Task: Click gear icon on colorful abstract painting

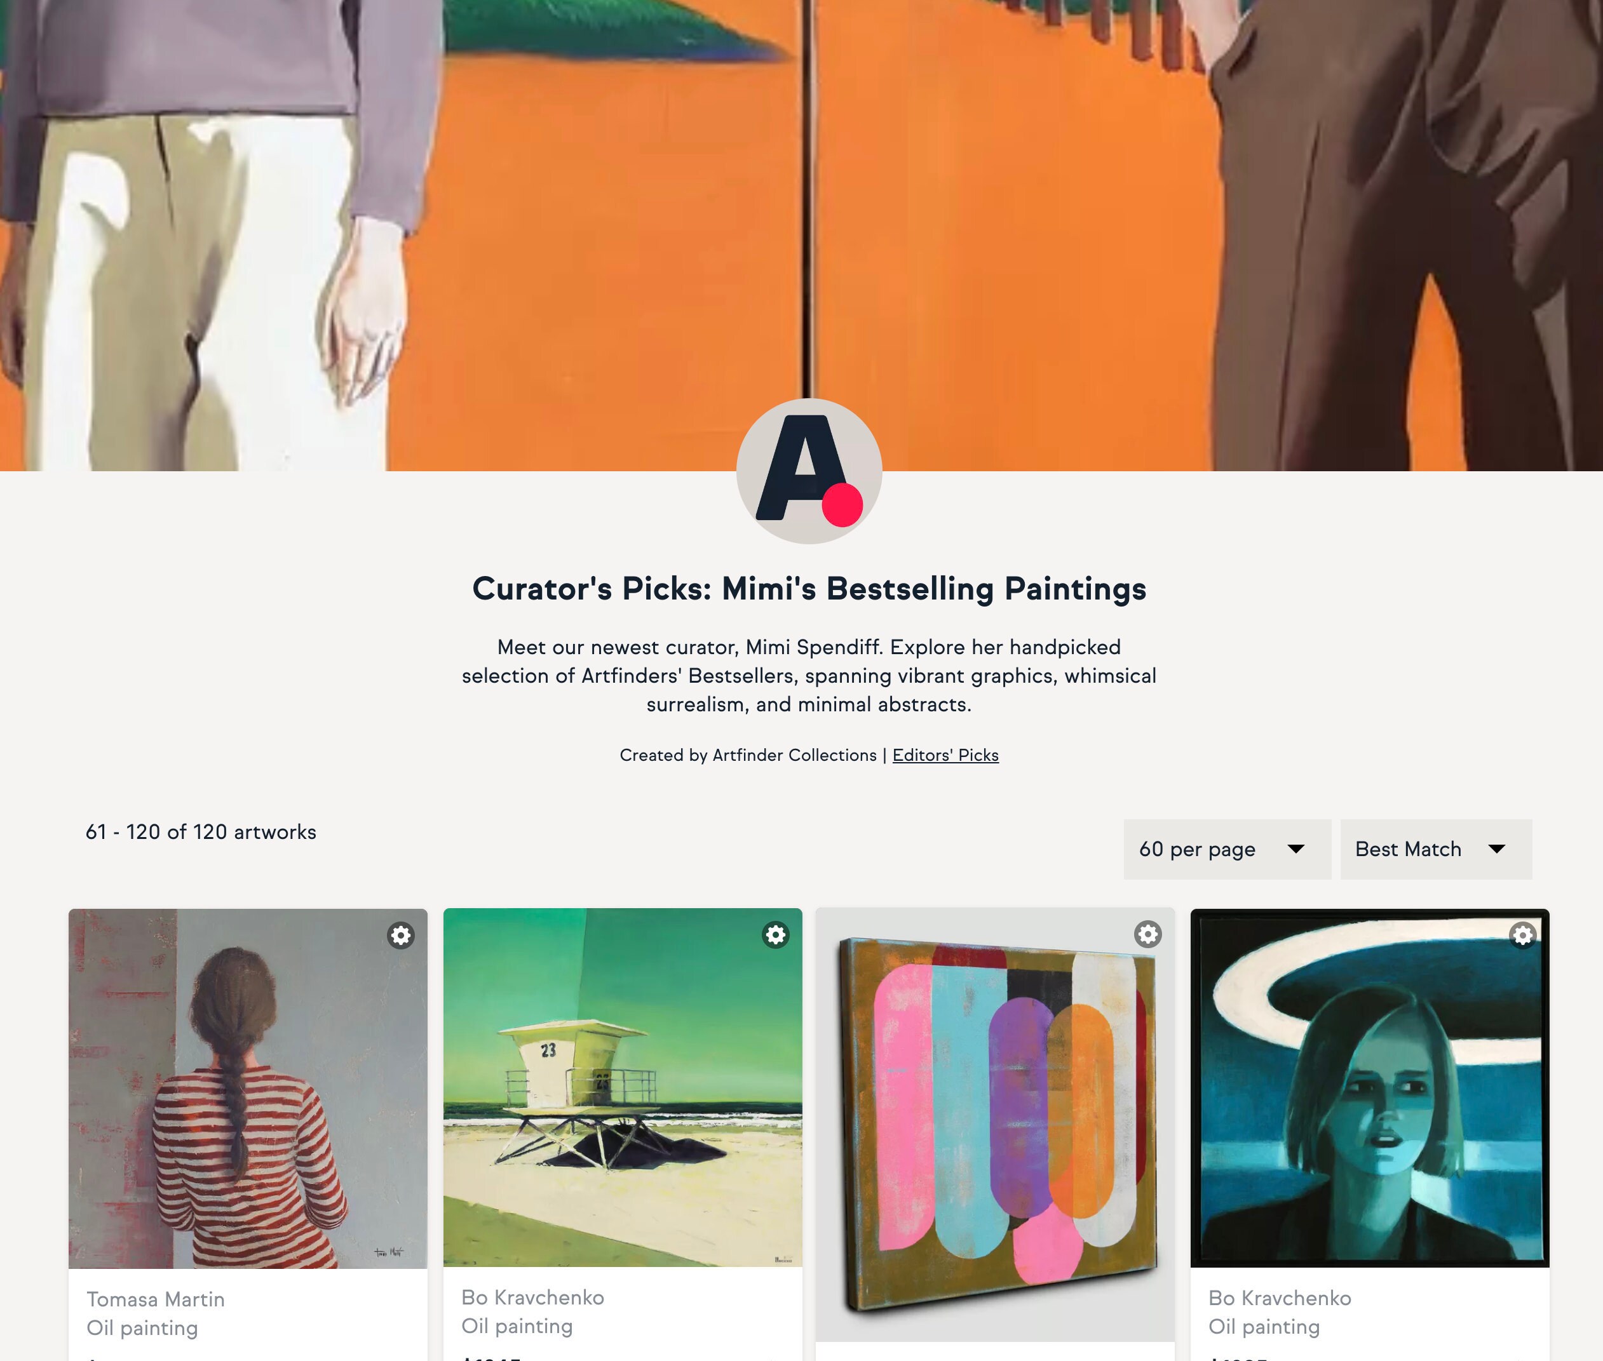Action: pyautogui.click(x=1147, y=934)
